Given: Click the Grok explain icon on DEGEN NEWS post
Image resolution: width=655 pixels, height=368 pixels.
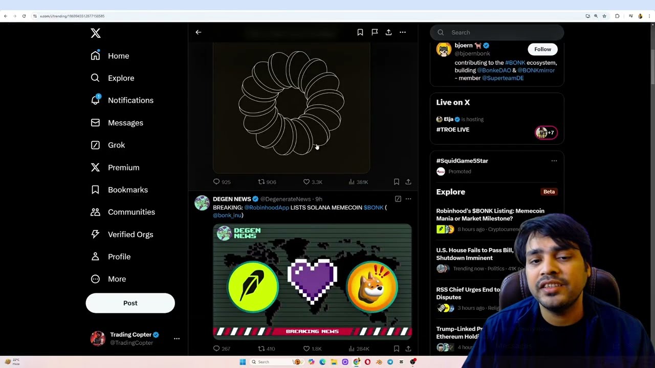Looking at the screenshot, I should pos(398,199).
